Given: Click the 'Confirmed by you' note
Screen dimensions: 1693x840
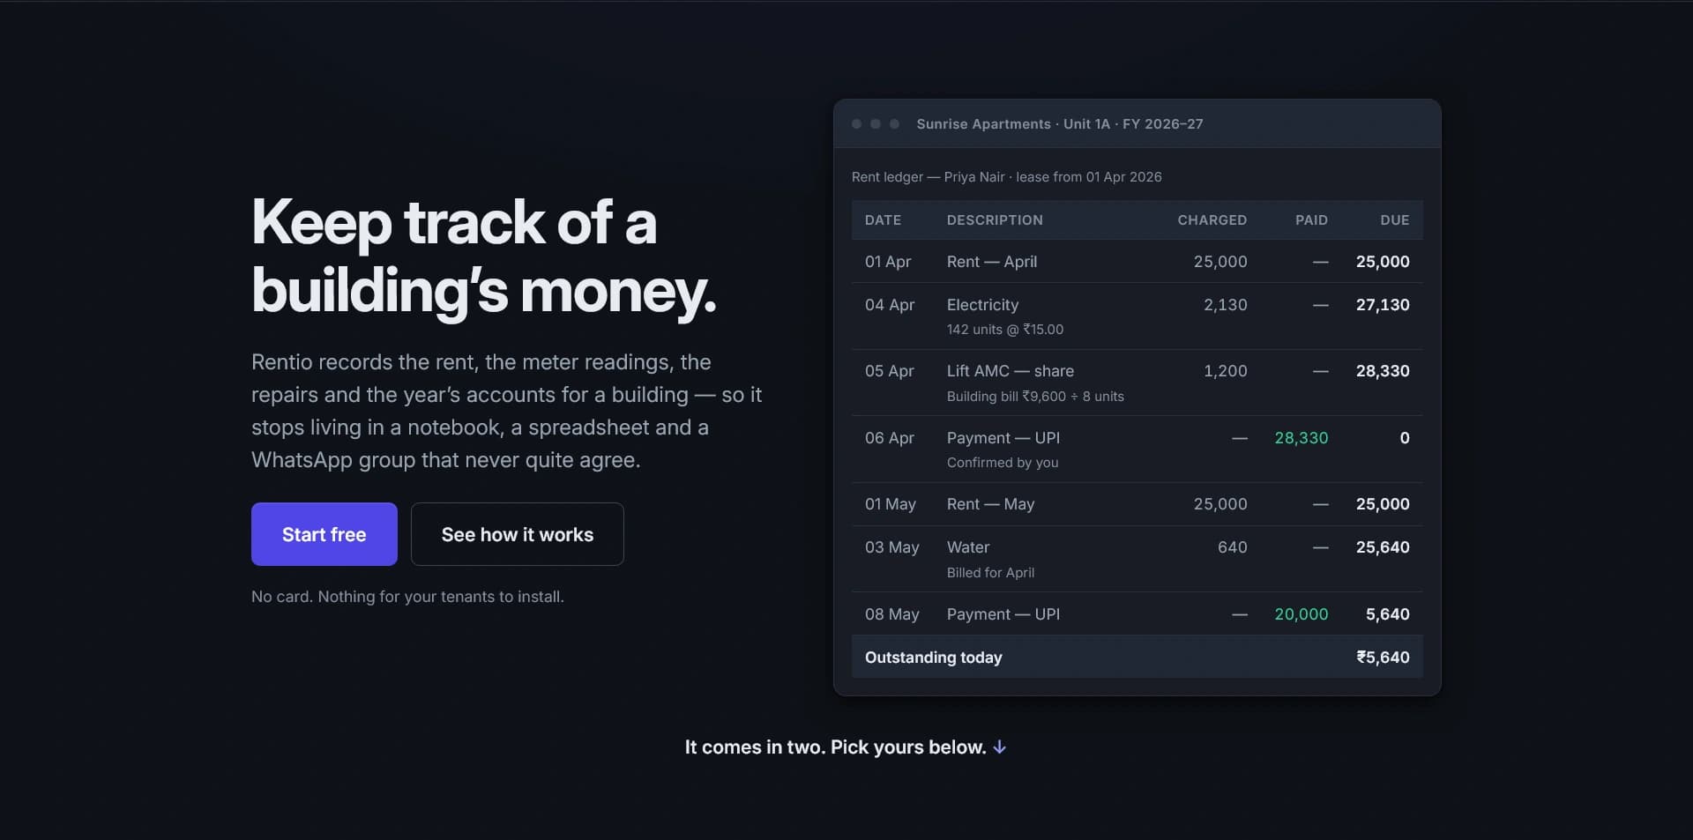Looking at the screenshot, I should (x=1003, y=463).
